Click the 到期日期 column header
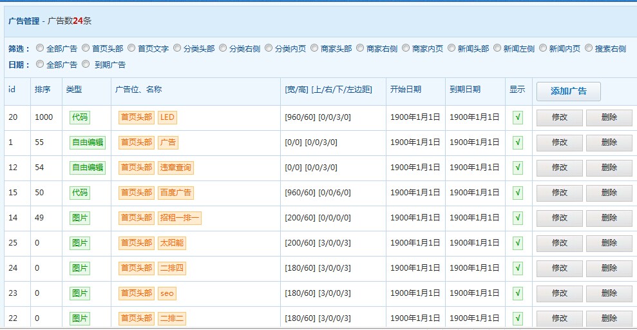 [465, 90]
